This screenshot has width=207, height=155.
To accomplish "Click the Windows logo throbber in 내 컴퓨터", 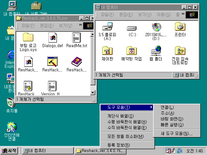I will tap(192, 15).
